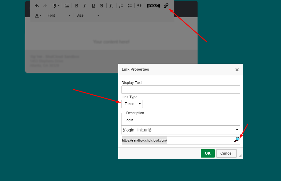Apply strikethrough formatting

[102, 6]
